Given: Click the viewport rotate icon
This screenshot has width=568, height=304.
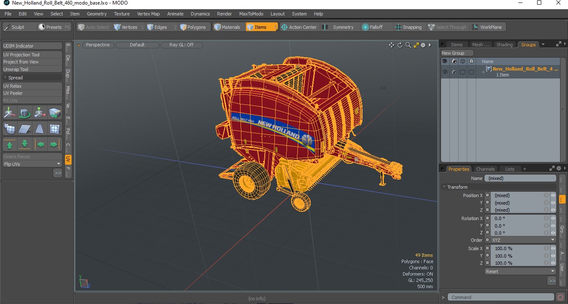Looking at the screenshot, I should click(x=400, y=45).
